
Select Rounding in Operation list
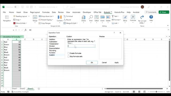[x=53, y=50]
